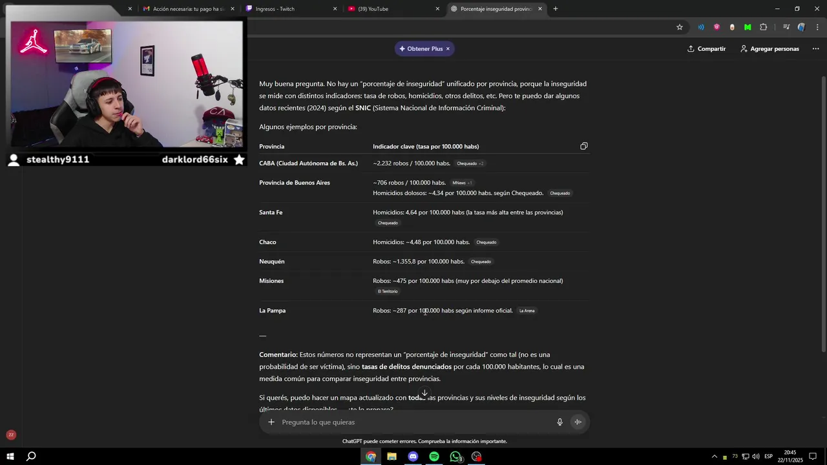Click the page vertical scrollbar
The height and width of the screenshot is (465, 827).
(823, 213)
